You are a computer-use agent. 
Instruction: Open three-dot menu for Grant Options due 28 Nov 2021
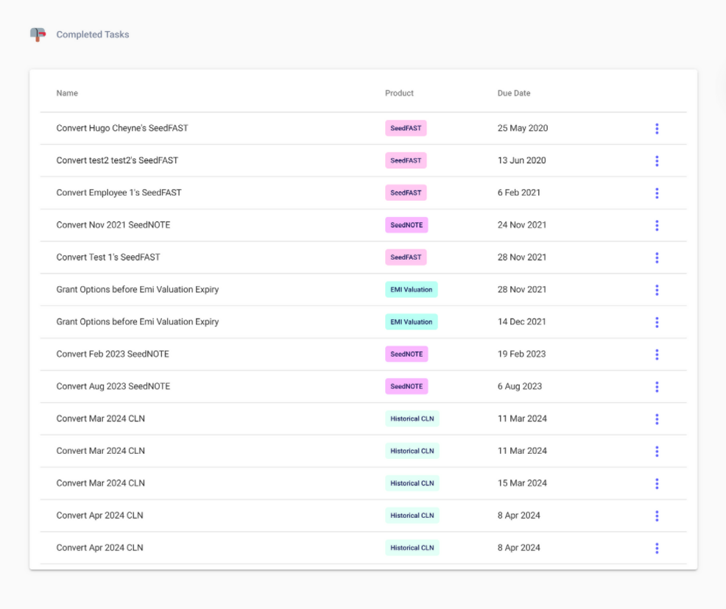pyautogui.click(x=657, y=290)
